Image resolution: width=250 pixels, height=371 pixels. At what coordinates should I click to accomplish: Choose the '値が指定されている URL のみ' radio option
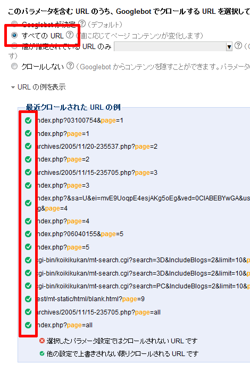tap(15, 46)
